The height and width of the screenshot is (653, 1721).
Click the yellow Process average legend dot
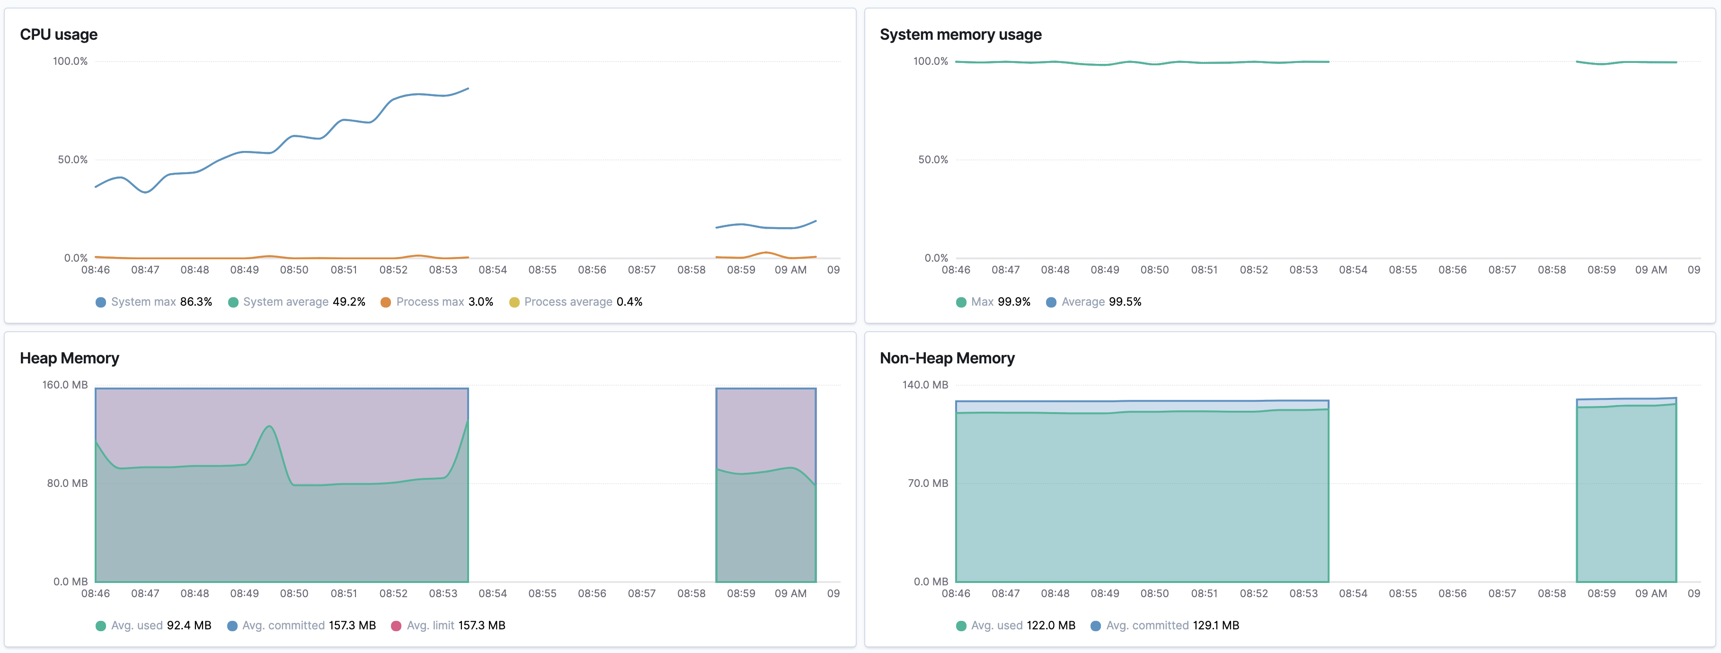[x=515, y=302]
